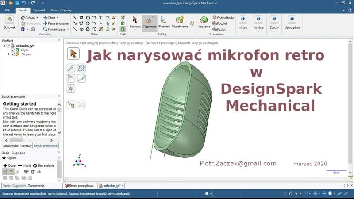The height and width of the screenshot is (199, 354).
Task: Expand the Wyjście ribbon group
Action: (x=258, y=24)
